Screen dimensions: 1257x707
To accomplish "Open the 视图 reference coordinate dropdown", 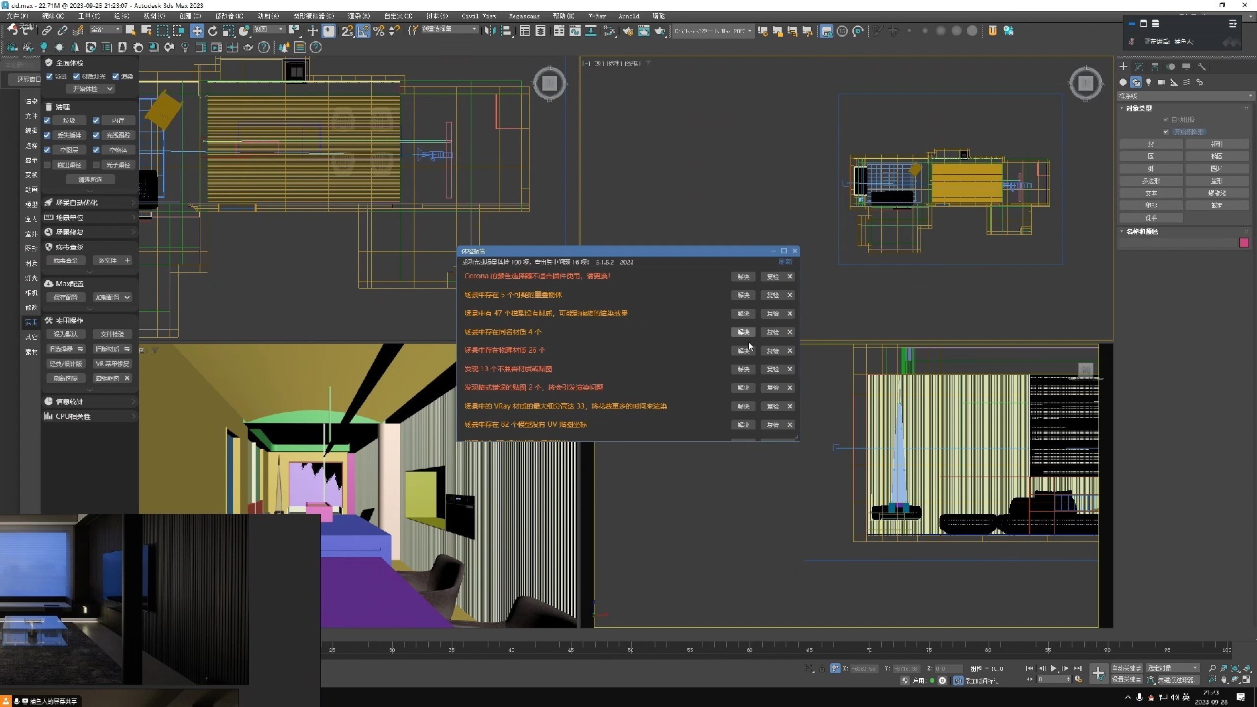I will click(268, 29).
